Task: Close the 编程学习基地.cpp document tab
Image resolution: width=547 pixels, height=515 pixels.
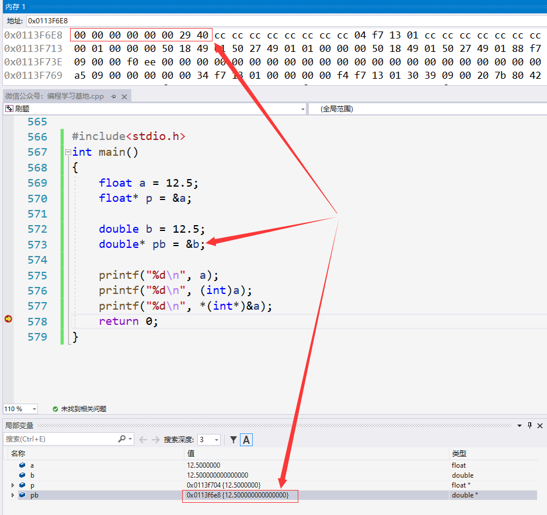Action: point(124,96)
